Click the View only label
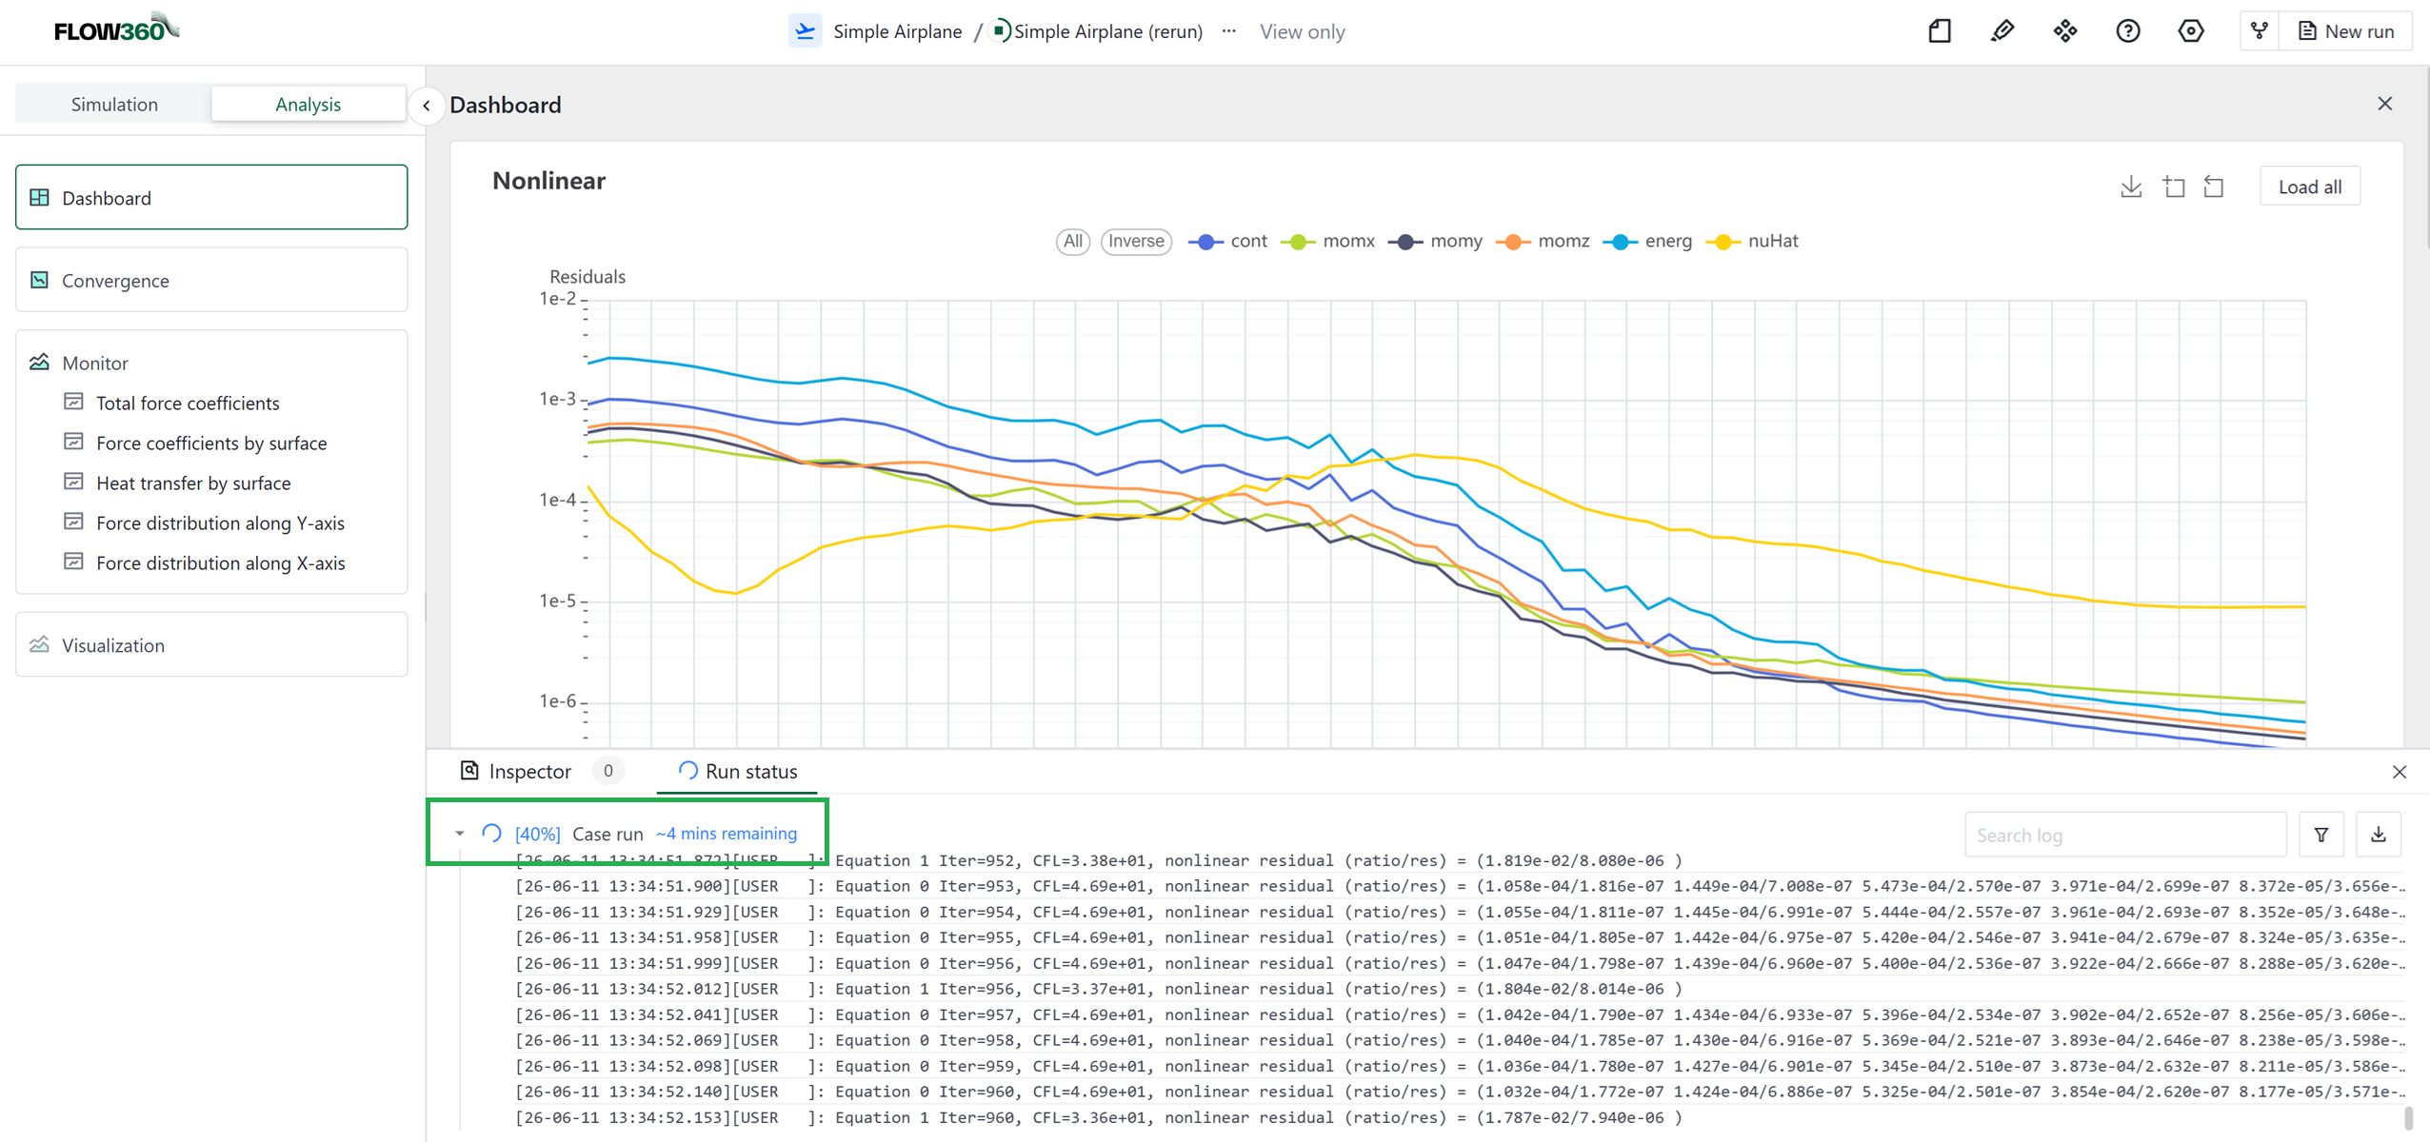The image size is (2430, 1142). [x=1303, y=31]
